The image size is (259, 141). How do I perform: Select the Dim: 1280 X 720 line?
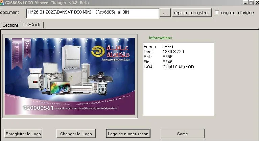pos(164,52)
